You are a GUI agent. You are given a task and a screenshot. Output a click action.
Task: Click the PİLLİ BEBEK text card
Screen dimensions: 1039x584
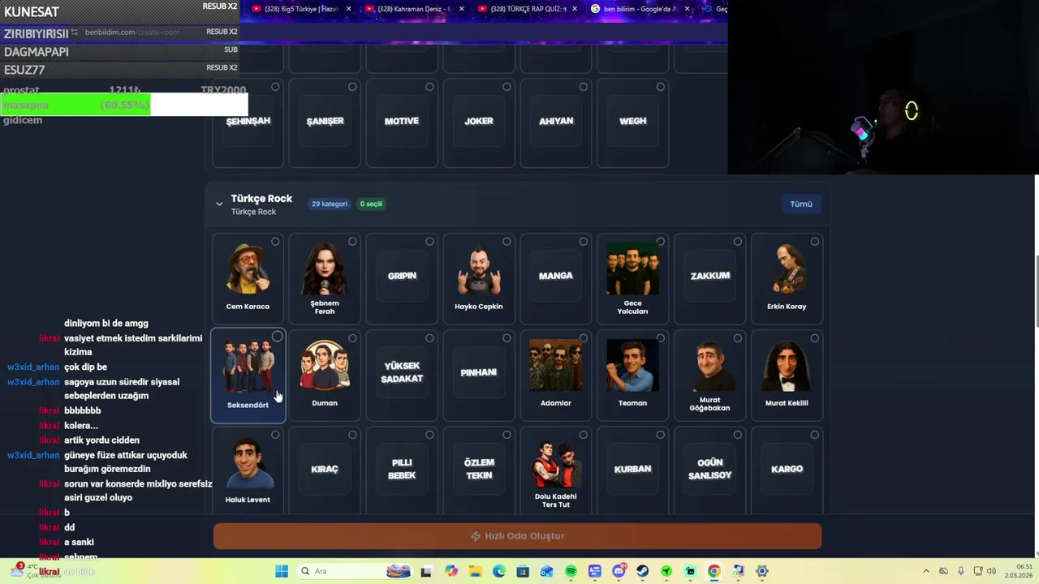(x=402, y=469)
